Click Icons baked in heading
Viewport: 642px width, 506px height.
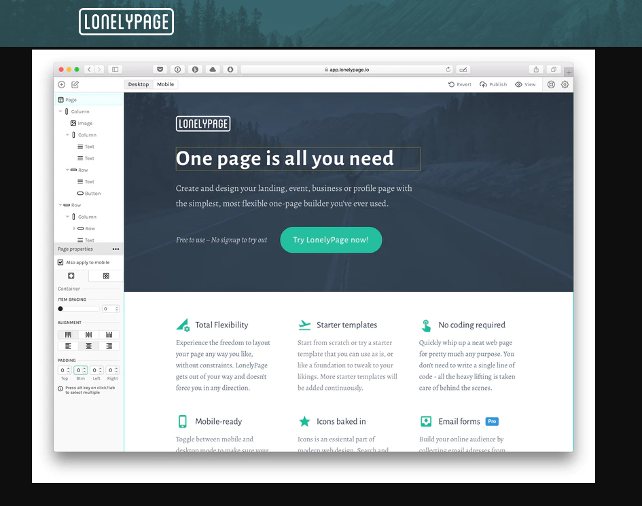(341, 421)
